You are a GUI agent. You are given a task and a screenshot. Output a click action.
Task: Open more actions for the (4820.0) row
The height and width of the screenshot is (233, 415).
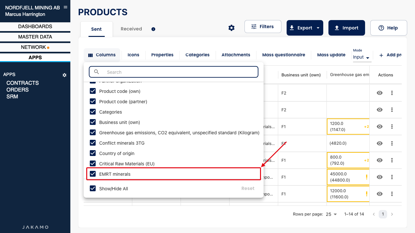pyautogui.click(x=392, y=143)
